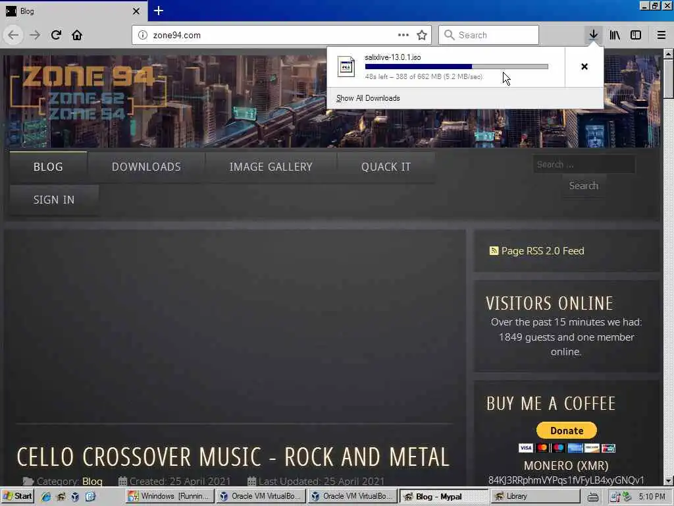The width and height of the screenshot is (674, 506).
Task: Select the Blog browser tab
Action: (74, 11)
